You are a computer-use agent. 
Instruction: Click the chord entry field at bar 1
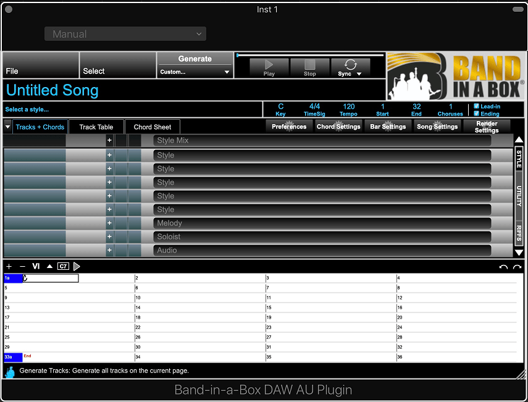tap(51, 278)
